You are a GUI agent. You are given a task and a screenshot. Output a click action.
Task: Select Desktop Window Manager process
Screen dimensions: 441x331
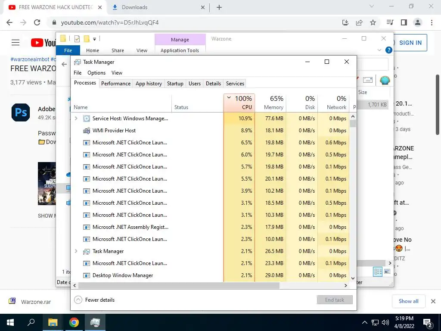(x=210, y=275)
